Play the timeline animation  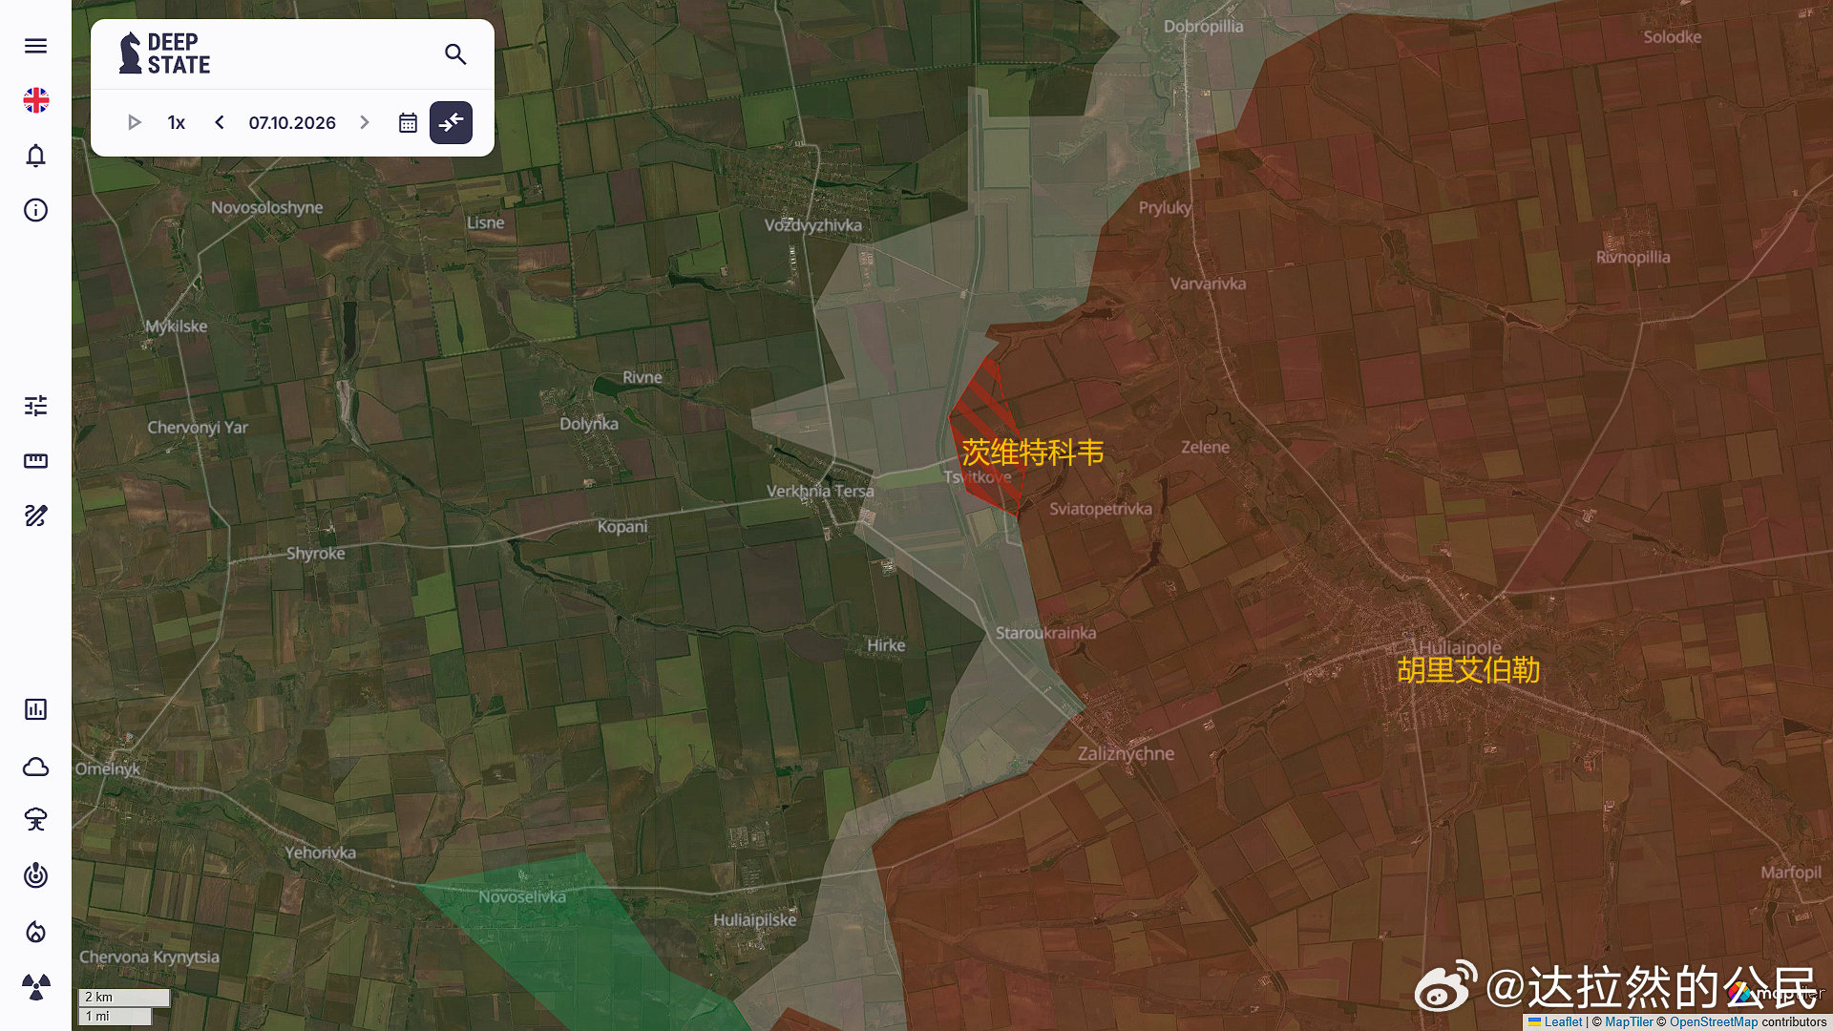(135, 122)
